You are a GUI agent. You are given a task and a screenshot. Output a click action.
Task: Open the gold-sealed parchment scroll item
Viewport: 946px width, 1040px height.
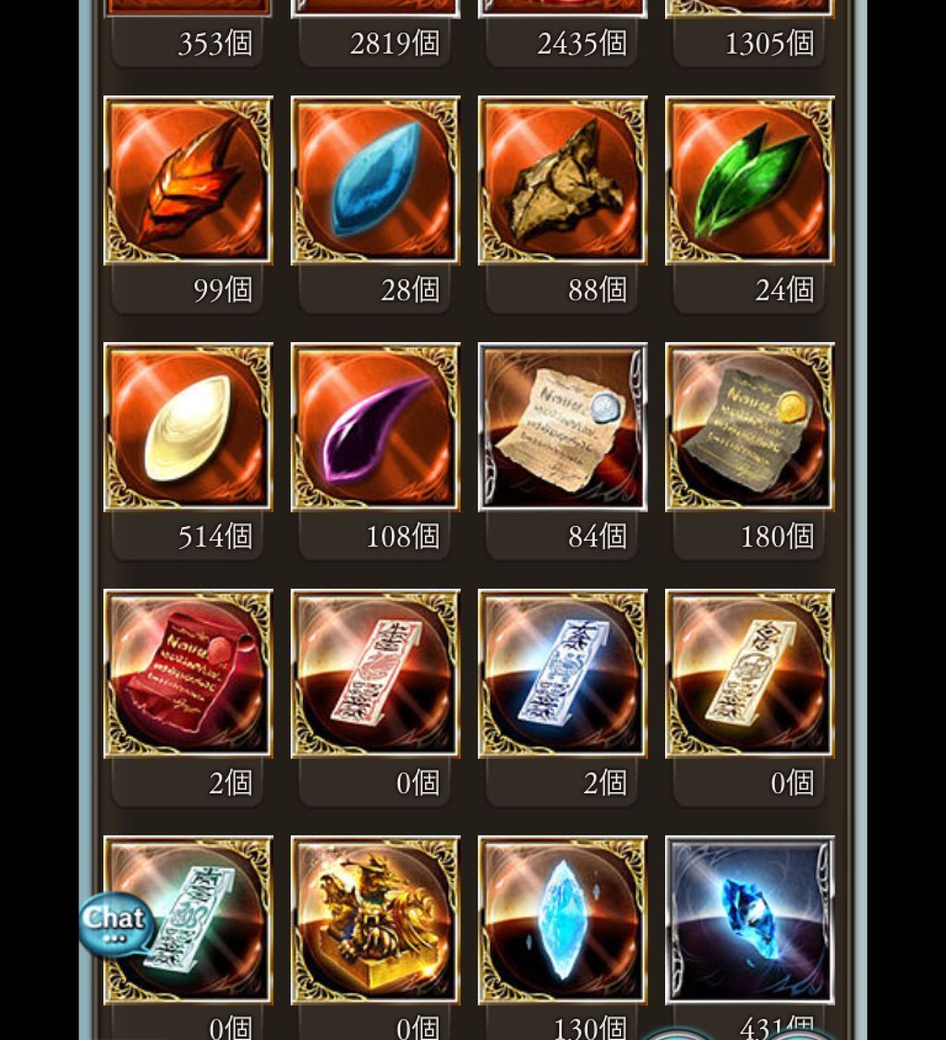(x=750, y=427)
